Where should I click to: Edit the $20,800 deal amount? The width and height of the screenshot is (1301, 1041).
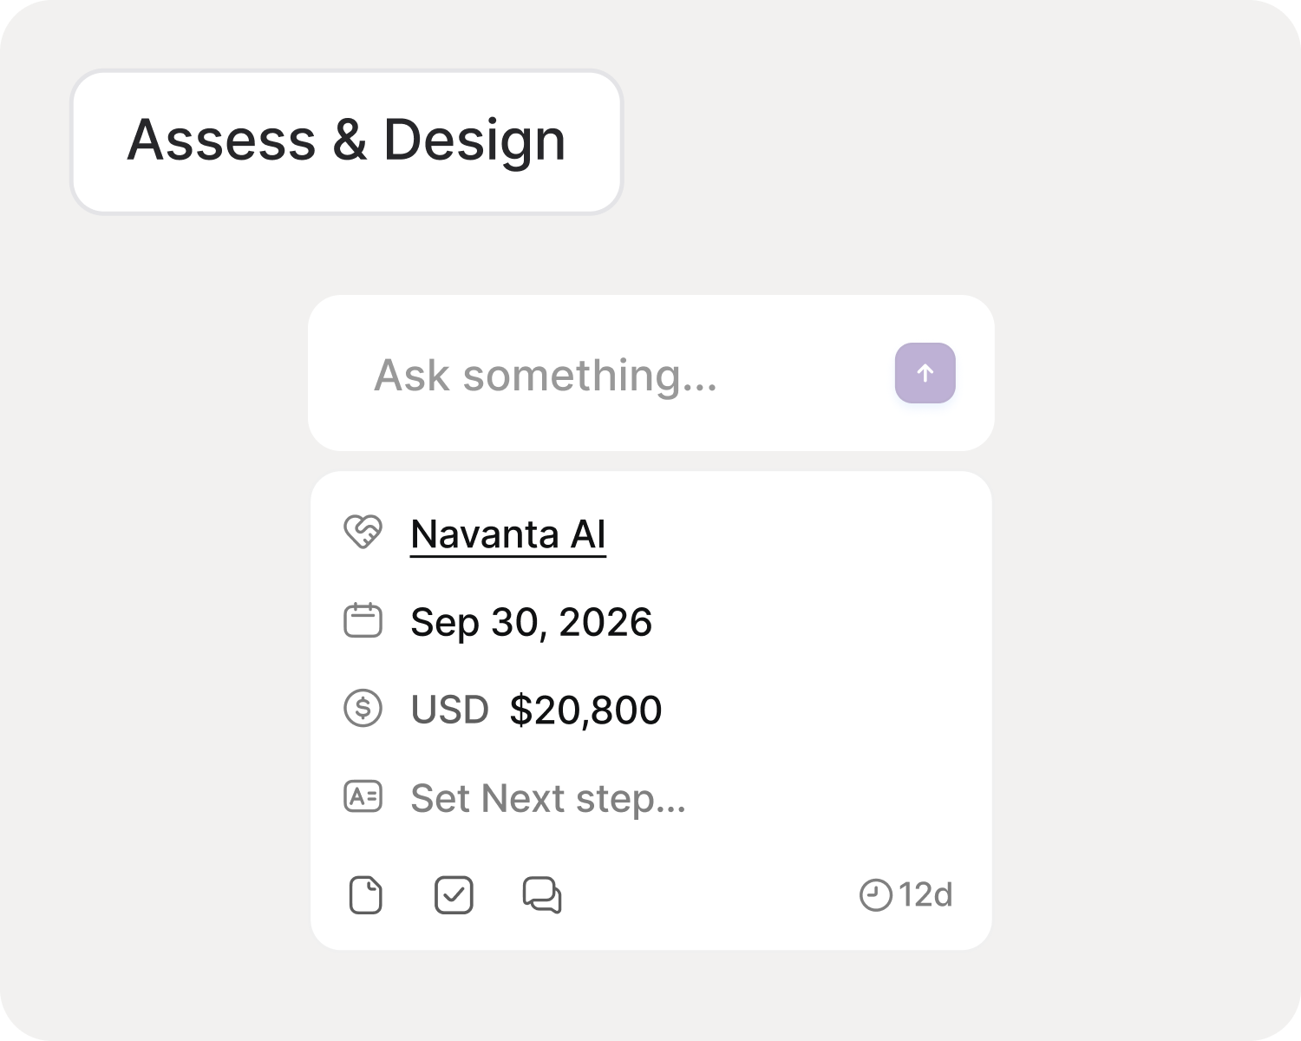(585, 710)
